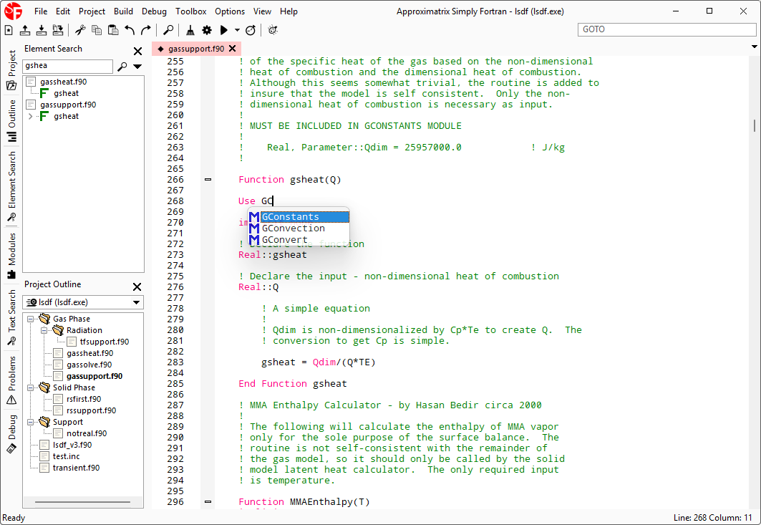Image resolution: width=761 pixels, height=525 pixels.
Task: Select gassupport.f90 in search results
Action: coord(68,105)
